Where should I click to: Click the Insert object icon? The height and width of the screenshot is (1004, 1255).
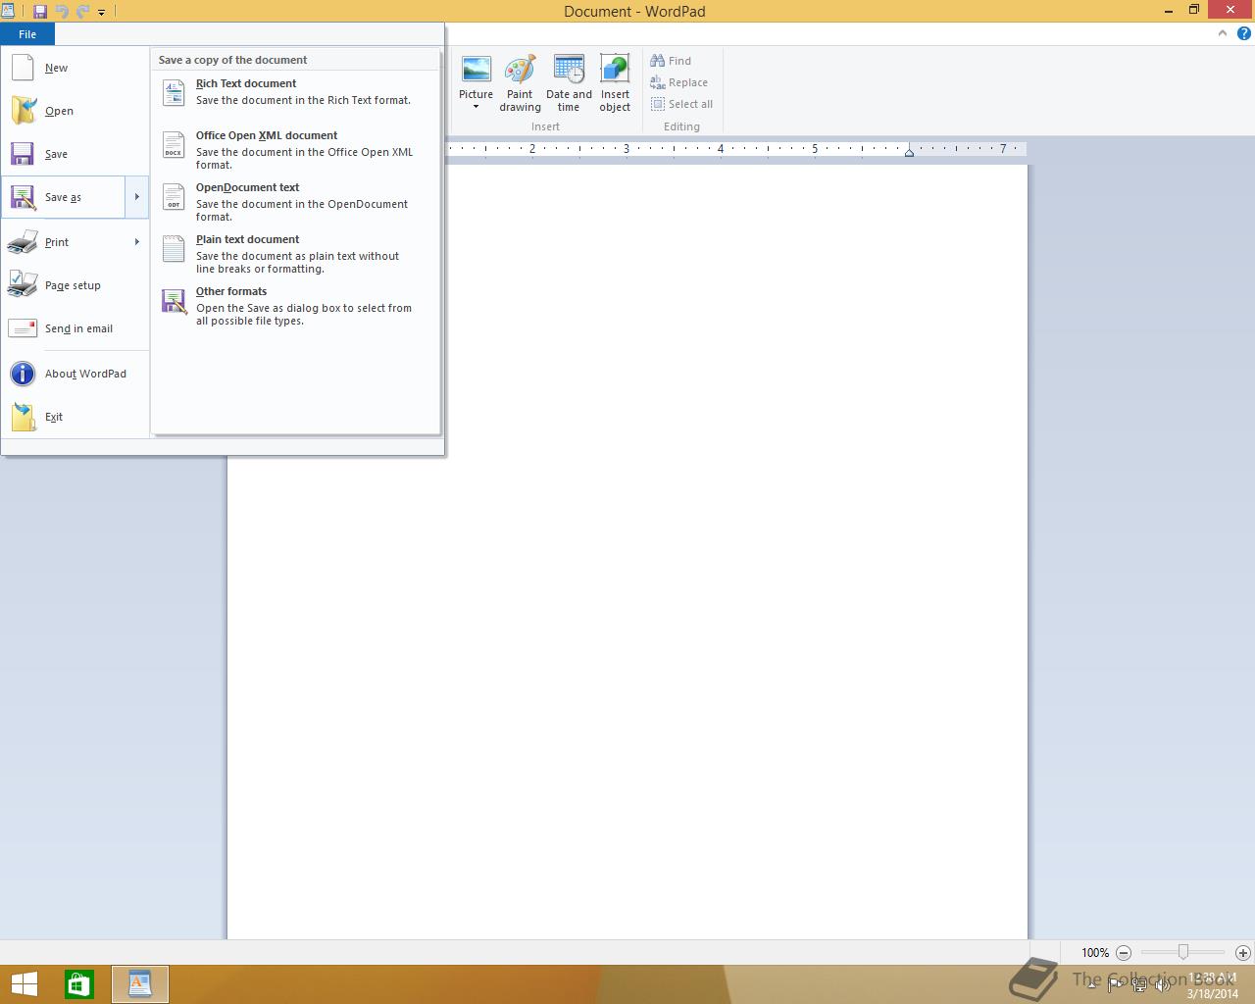click(615, 70)
